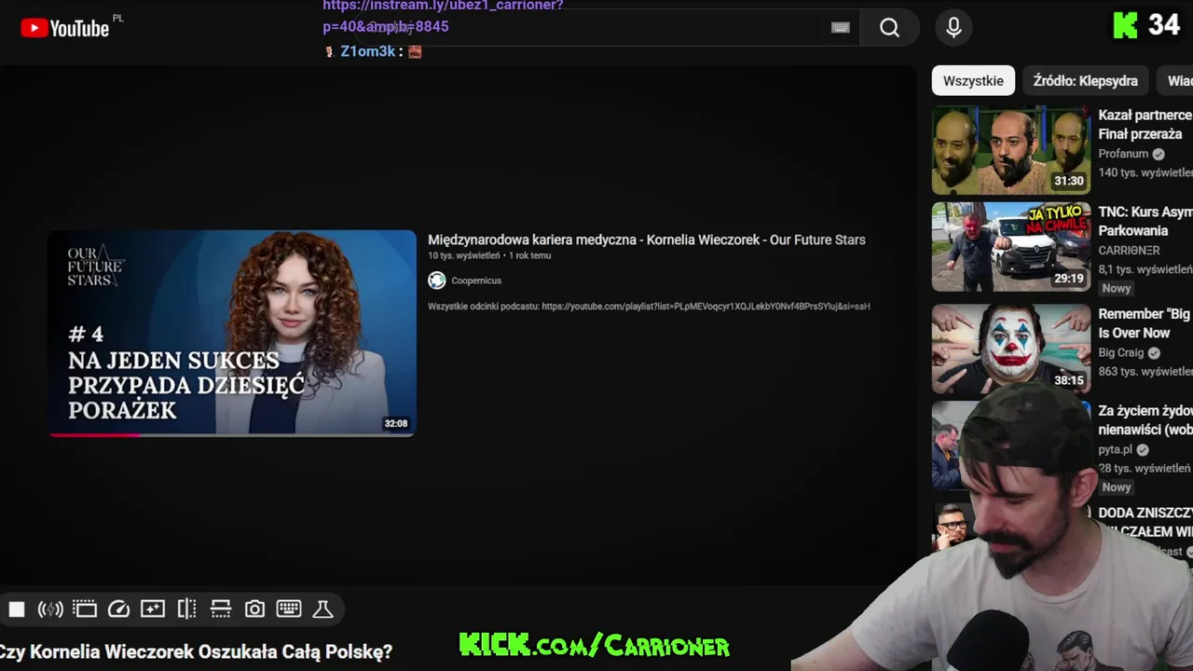
Task: Click the Big Craig channel name
Action: [x=1120, y=352]
